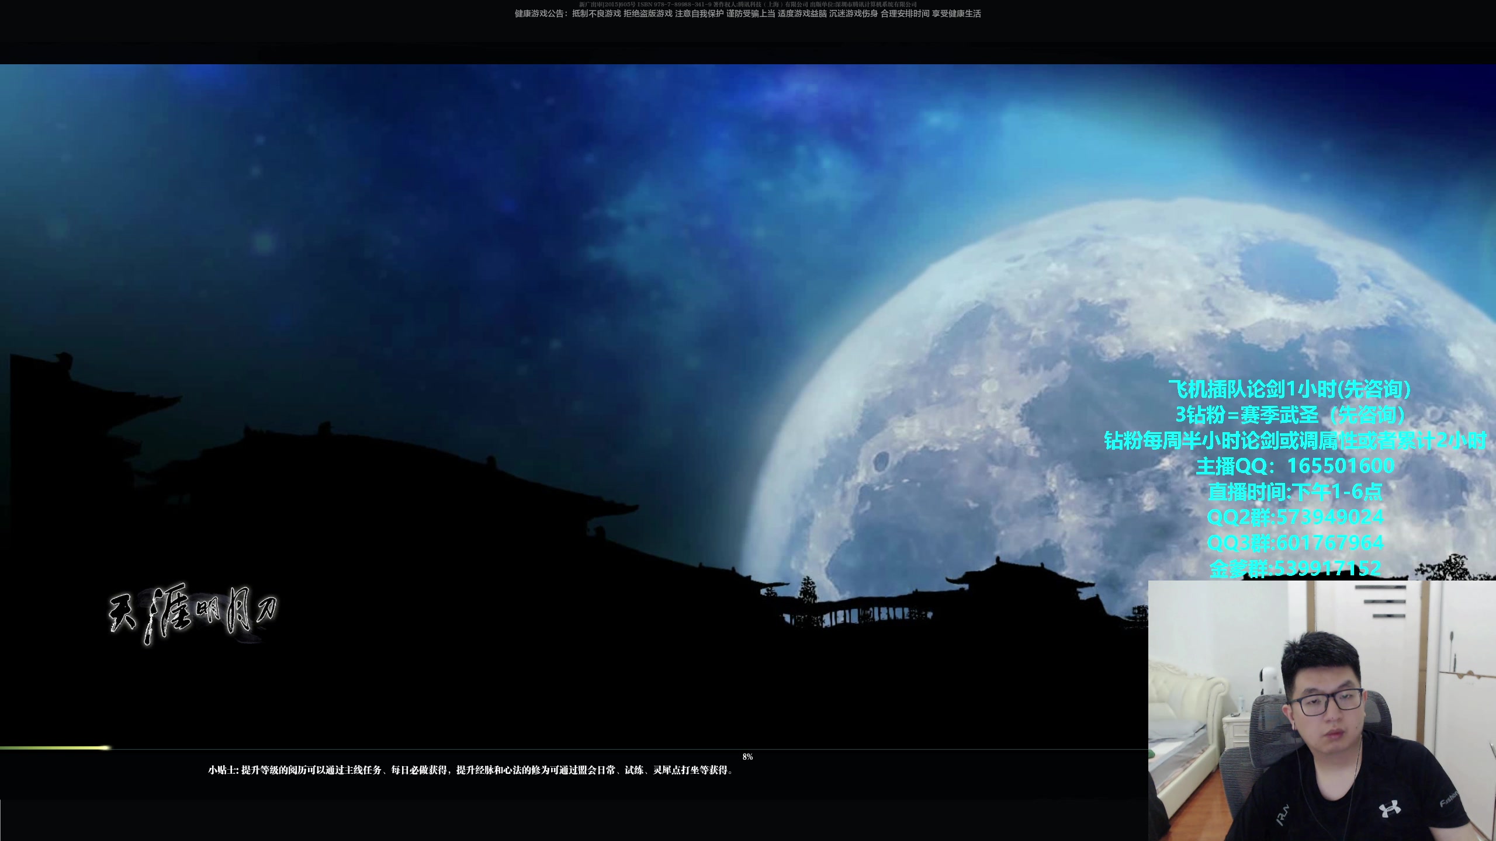Click the glowing loading progress bar tip

[x=106, y=748]
